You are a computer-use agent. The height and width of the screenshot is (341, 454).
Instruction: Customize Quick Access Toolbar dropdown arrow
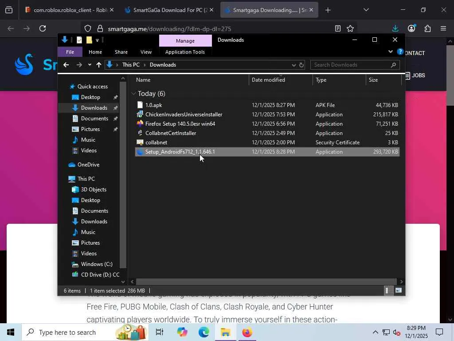point(97,40)
